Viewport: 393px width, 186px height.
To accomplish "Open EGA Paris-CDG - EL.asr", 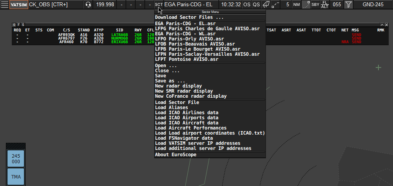I will pos(210,24).
